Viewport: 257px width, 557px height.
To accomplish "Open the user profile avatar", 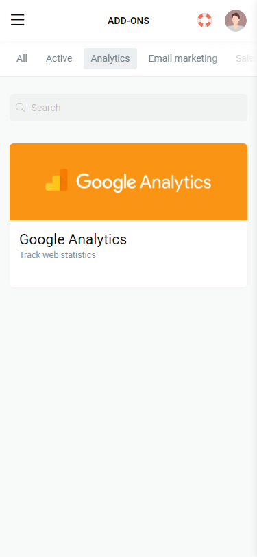I will click(236, 21).
